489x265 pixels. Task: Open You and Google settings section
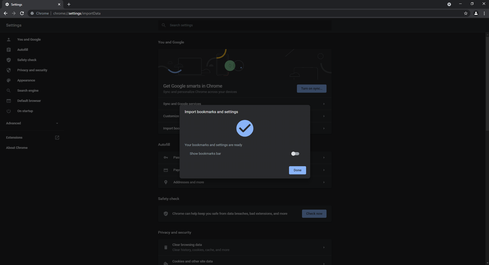pos(29,40)
